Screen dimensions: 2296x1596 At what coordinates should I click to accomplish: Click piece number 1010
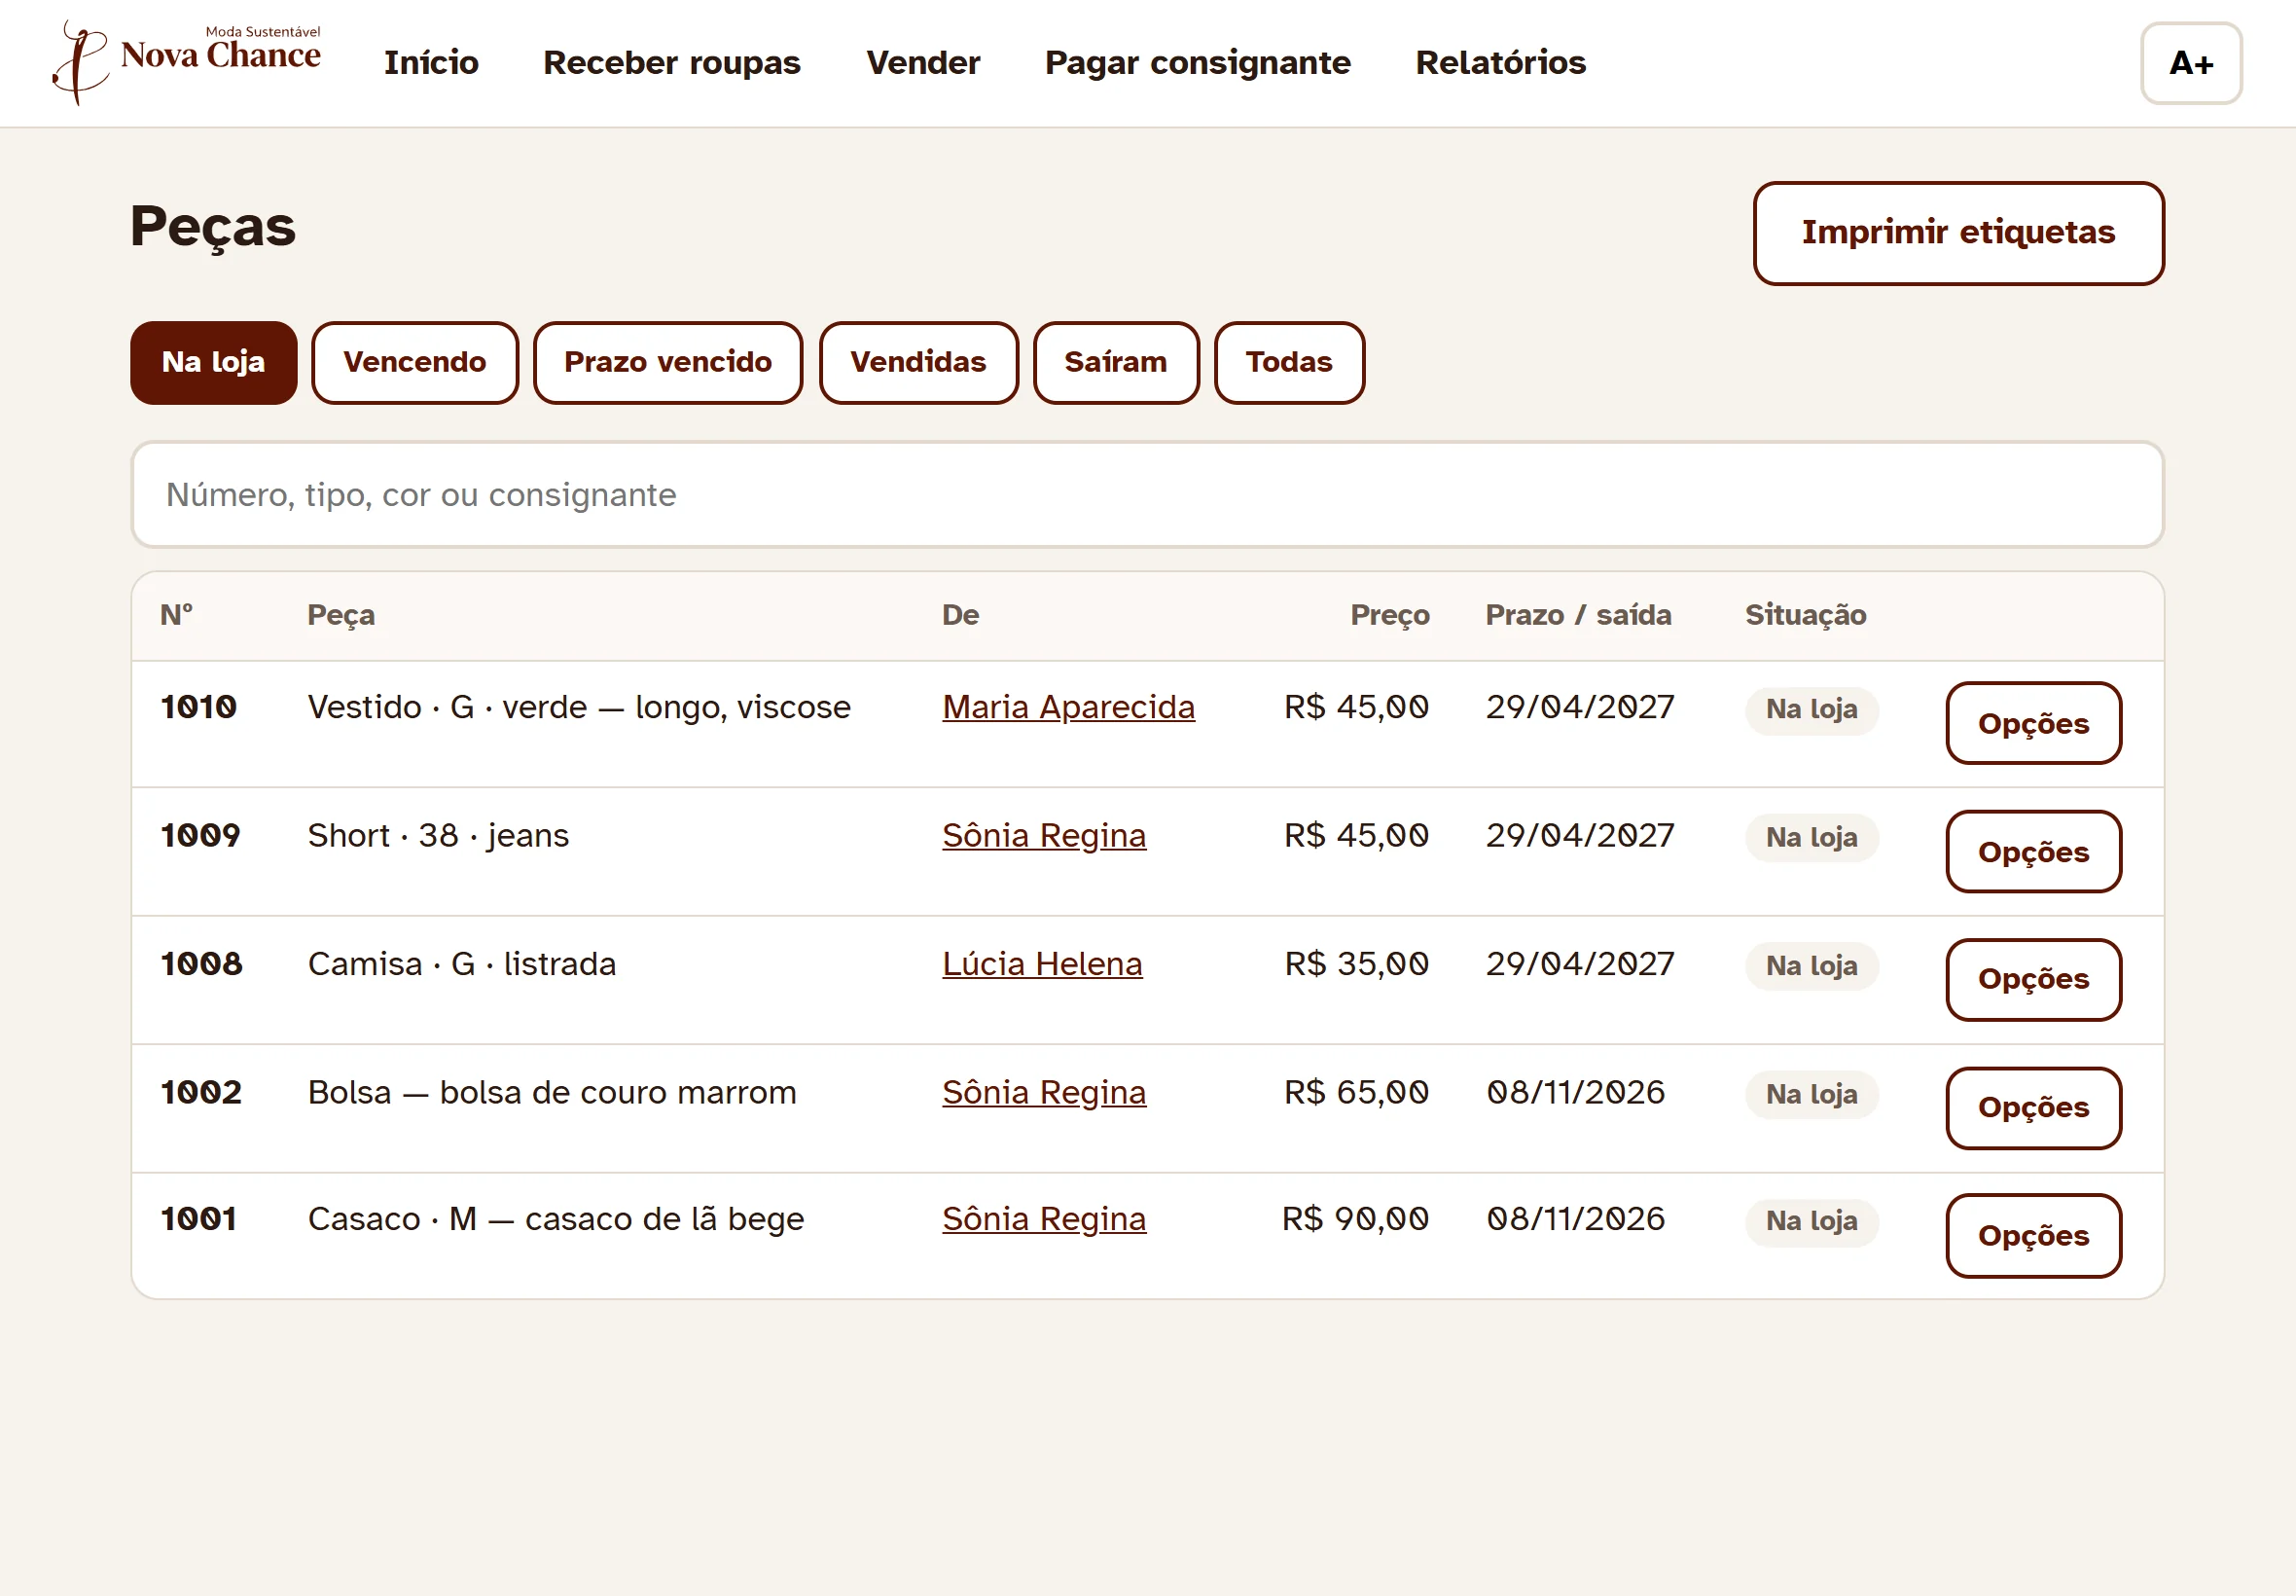198,707
